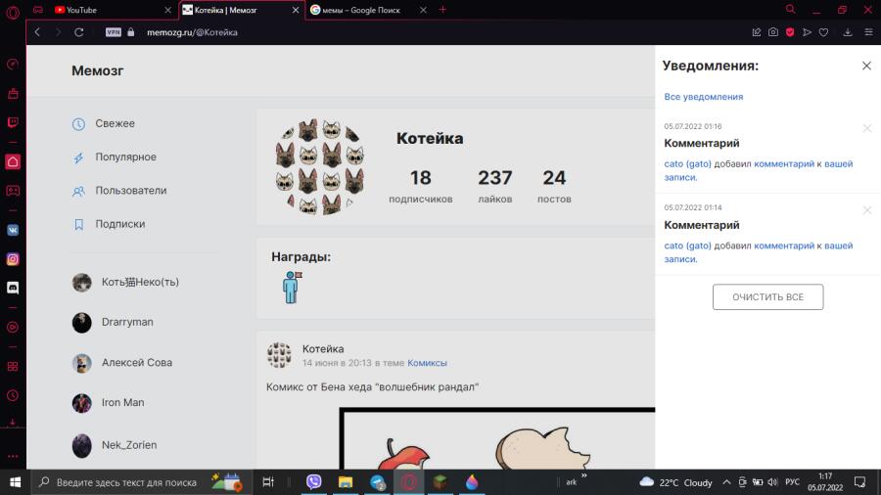Open the Комиксы topic link
Viewport: 881px width, 495px height.
click(x=427, y=363)
